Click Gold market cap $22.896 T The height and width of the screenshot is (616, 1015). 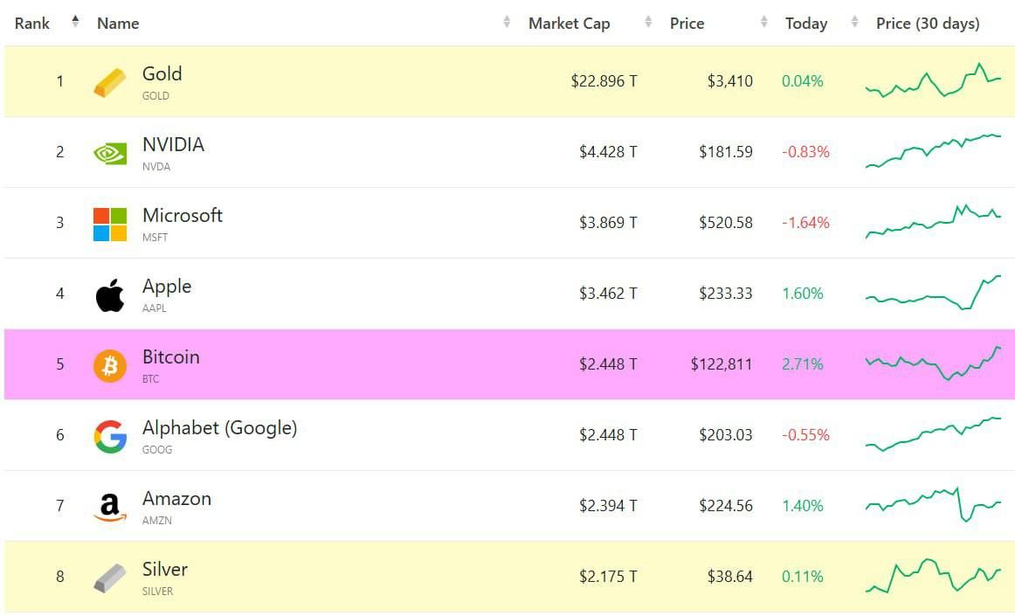pyautogui.click(x=604, y=81)
